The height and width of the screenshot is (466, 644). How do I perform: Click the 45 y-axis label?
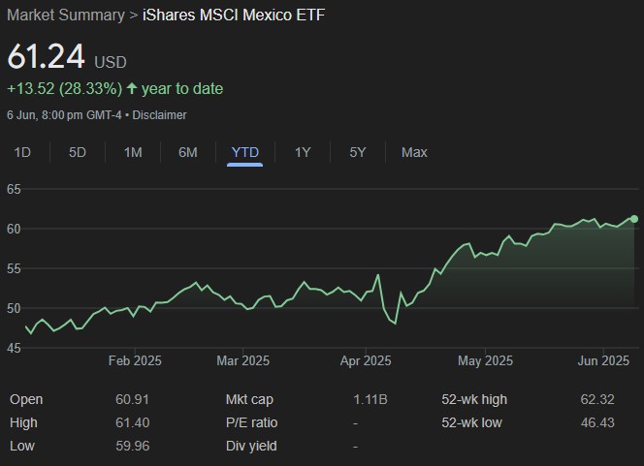point(14,349)
